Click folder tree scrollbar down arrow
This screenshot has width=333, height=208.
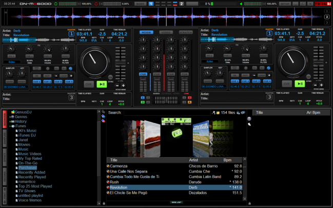(x=99, y=203)
